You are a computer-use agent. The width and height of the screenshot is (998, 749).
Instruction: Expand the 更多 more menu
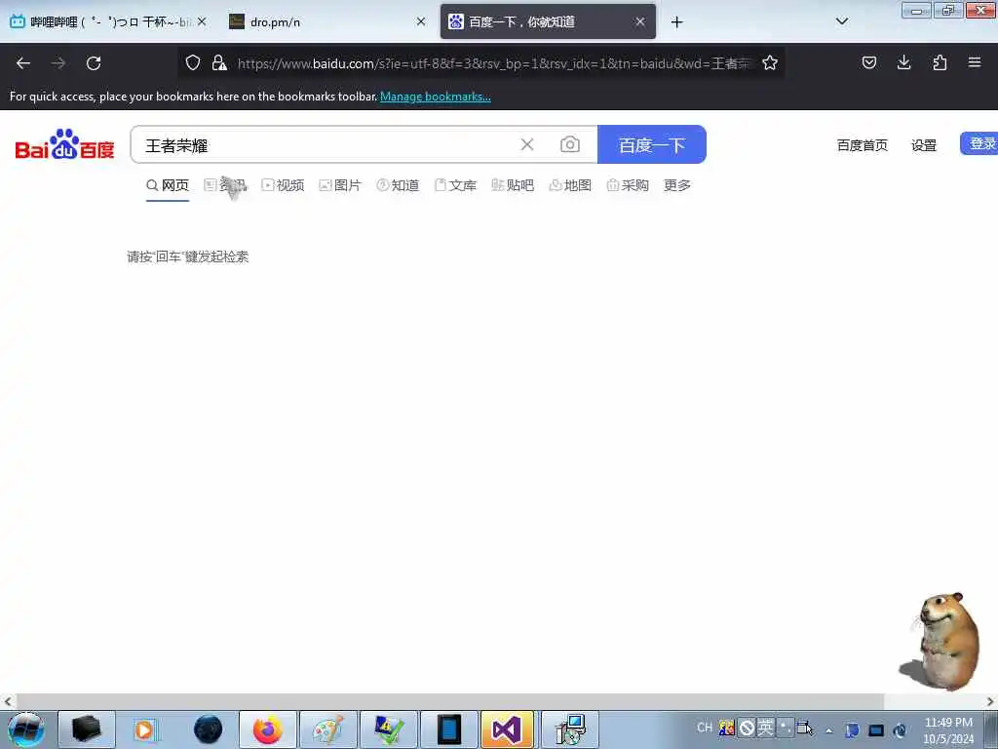pyautogui.click(x=677, y=185)
